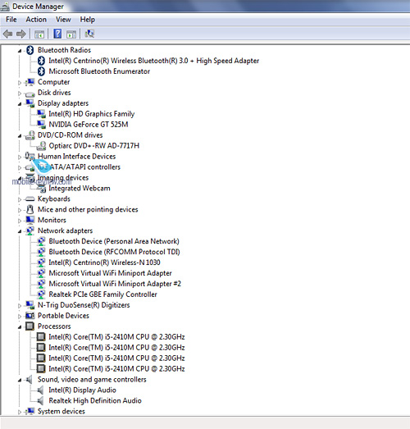Collapse the Processors node

coord(20,326)
